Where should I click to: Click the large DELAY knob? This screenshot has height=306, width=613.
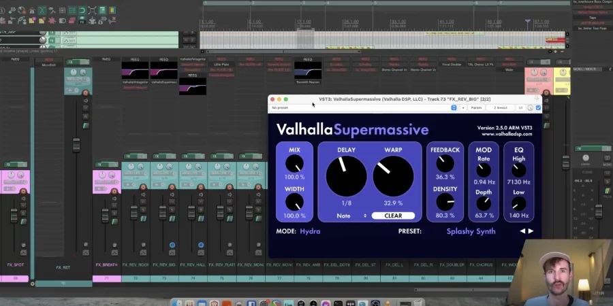pyautogui.click(x=346, y=176)
